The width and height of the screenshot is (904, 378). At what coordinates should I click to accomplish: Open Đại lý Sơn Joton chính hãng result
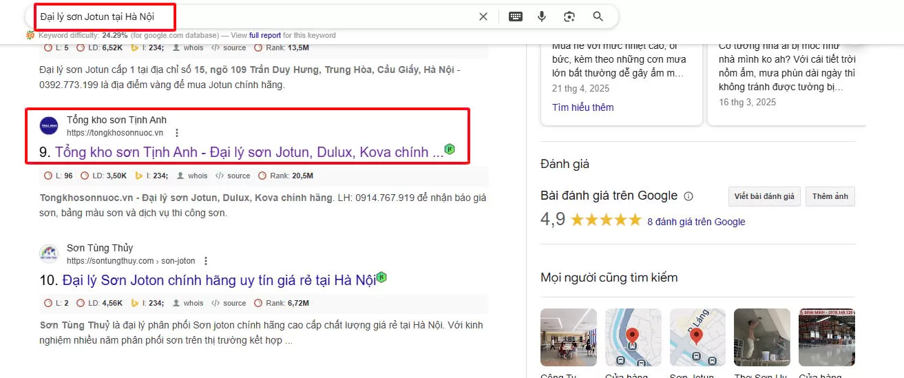point(219,280)
